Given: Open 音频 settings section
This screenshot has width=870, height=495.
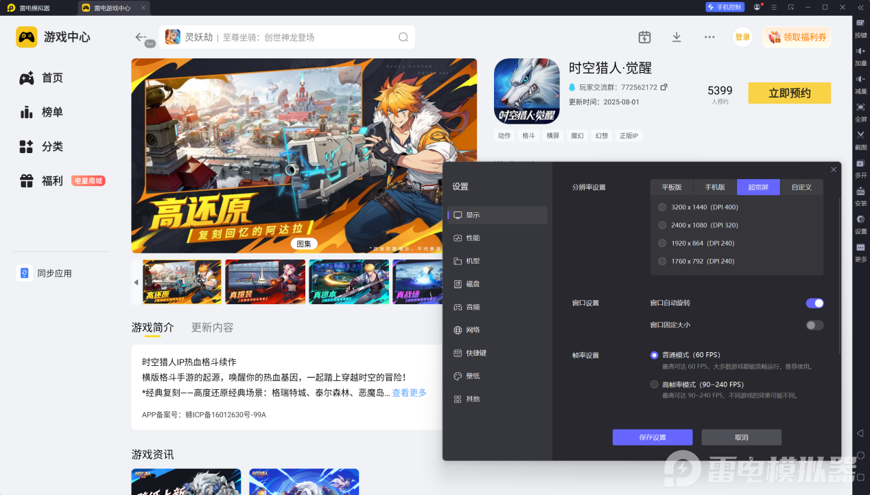Looking at the screenshot, I should 497,307.
